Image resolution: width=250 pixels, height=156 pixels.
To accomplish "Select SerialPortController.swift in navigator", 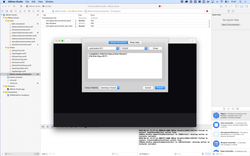I will 21,45.
